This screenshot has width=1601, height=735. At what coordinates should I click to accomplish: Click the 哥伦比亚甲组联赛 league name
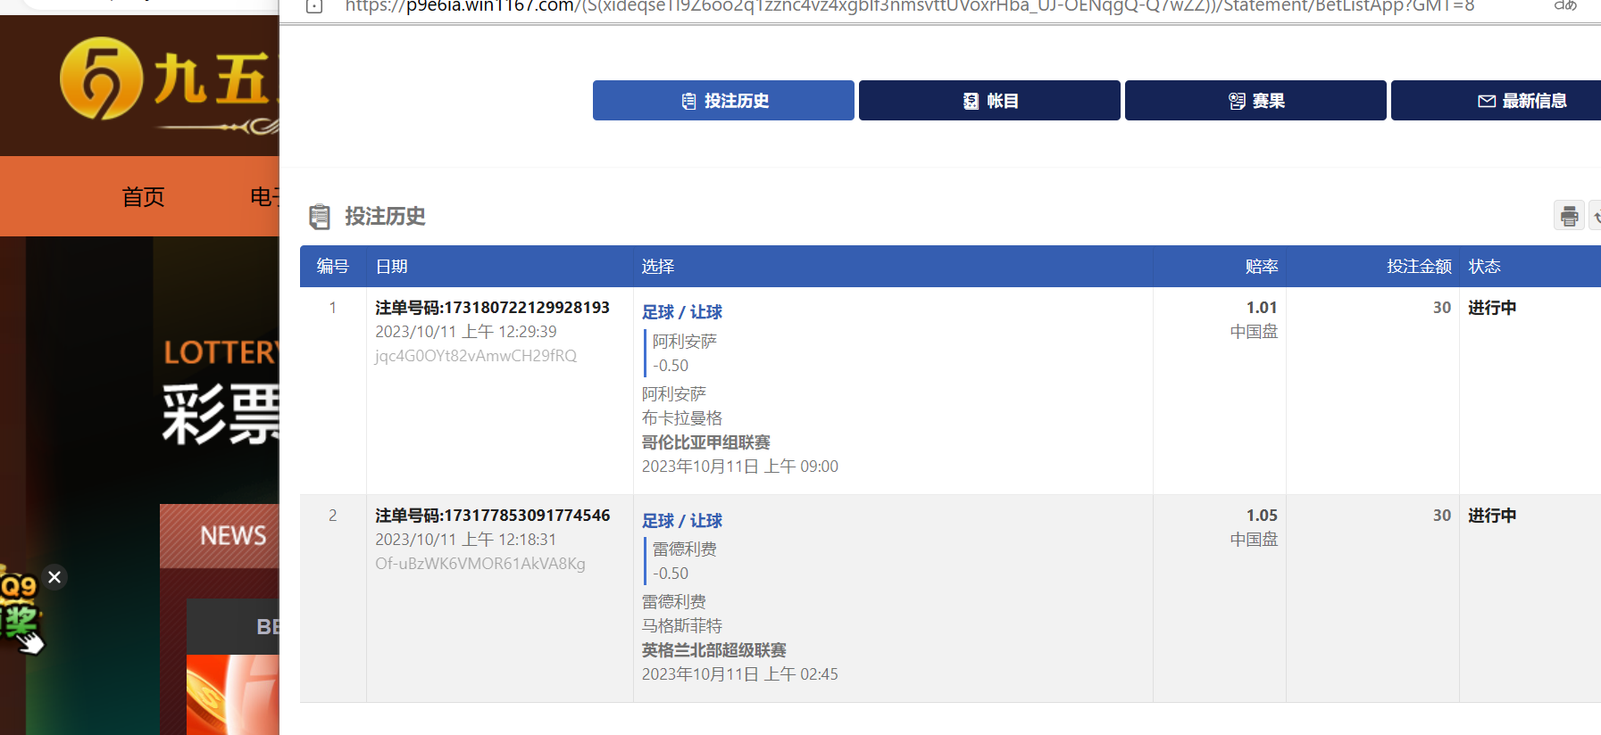point(706,442)
